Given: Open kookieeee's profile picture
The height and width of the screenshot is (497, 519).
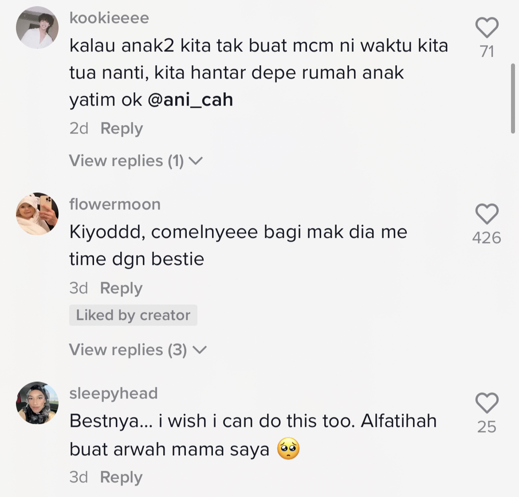Looking at the screenshot, I should (37, 28).
